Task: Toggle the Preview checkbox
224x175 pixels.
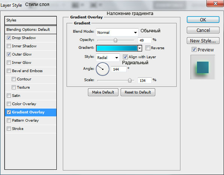Action: click(194, 50)
